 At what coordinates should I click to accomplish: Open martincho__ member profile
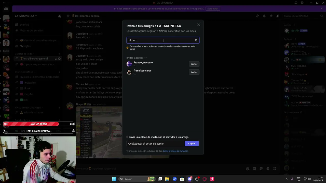point(304,52)
